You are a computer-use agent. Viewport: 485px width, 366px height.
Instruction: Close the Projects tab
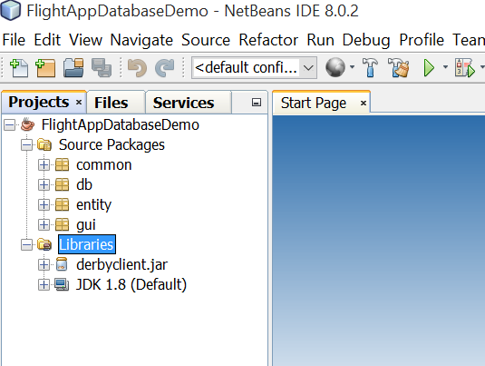pos(79,103)
